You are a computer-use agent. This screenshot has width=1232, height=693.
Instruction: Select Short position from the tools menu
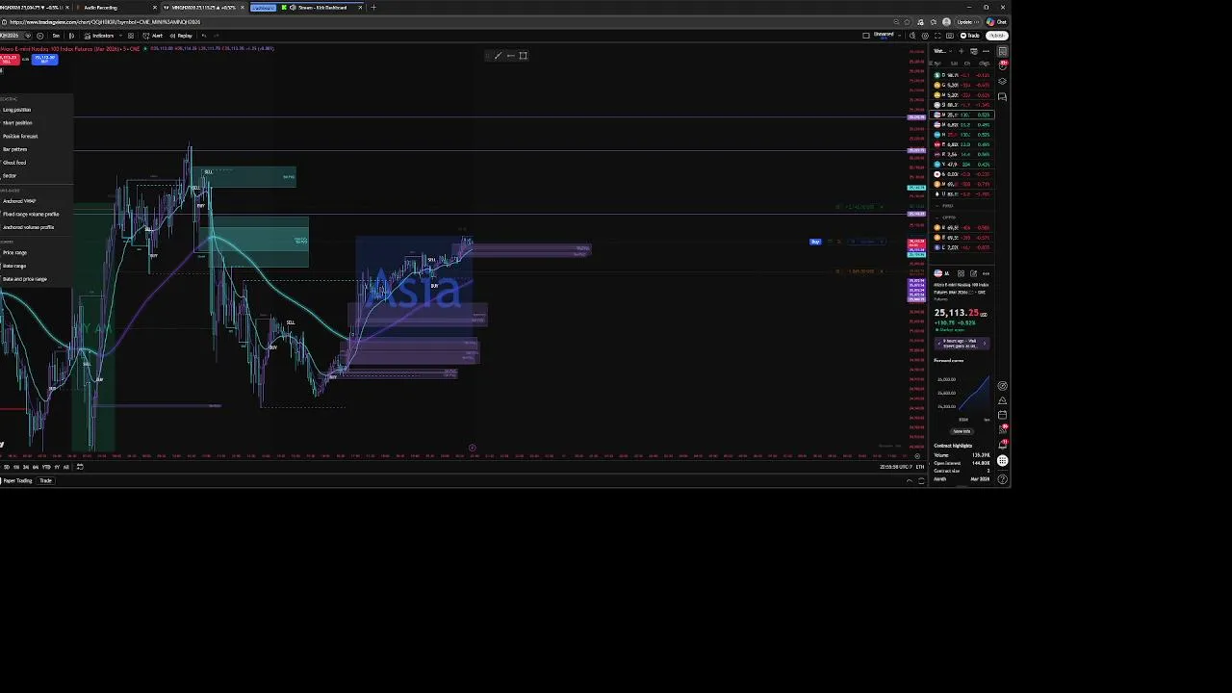pos(17,123)
